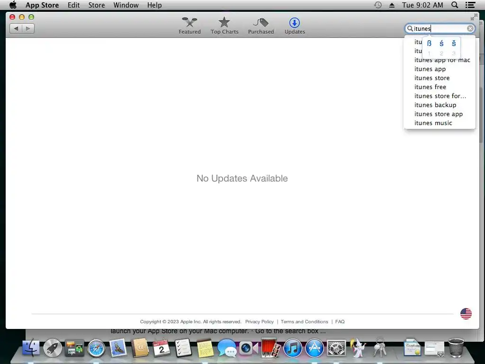Pick the š accent character
Screen dimensions: 485x364
(x=454, y=43)
